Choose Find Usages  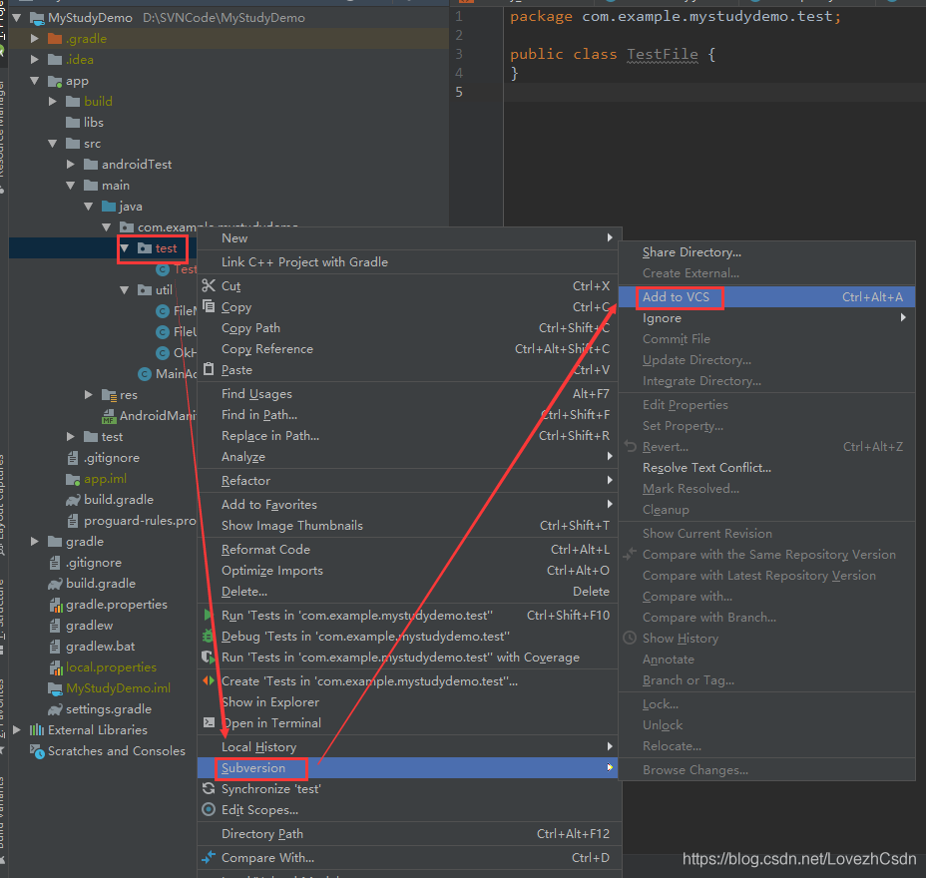pos(409,393)
